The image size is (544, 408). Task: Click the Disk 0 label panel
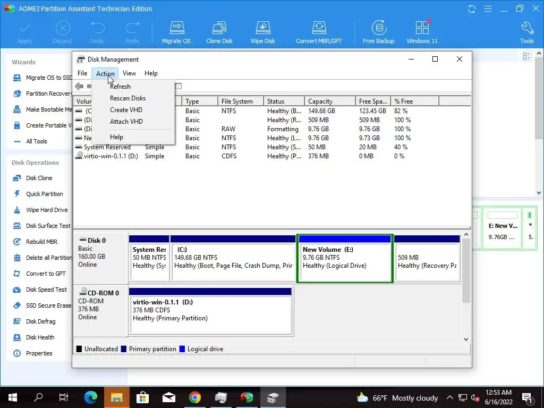[x=100, y=258]
